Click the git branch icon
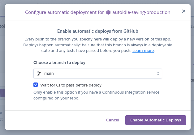The width and height of the screenshot is (194, 135). (39, 74)
